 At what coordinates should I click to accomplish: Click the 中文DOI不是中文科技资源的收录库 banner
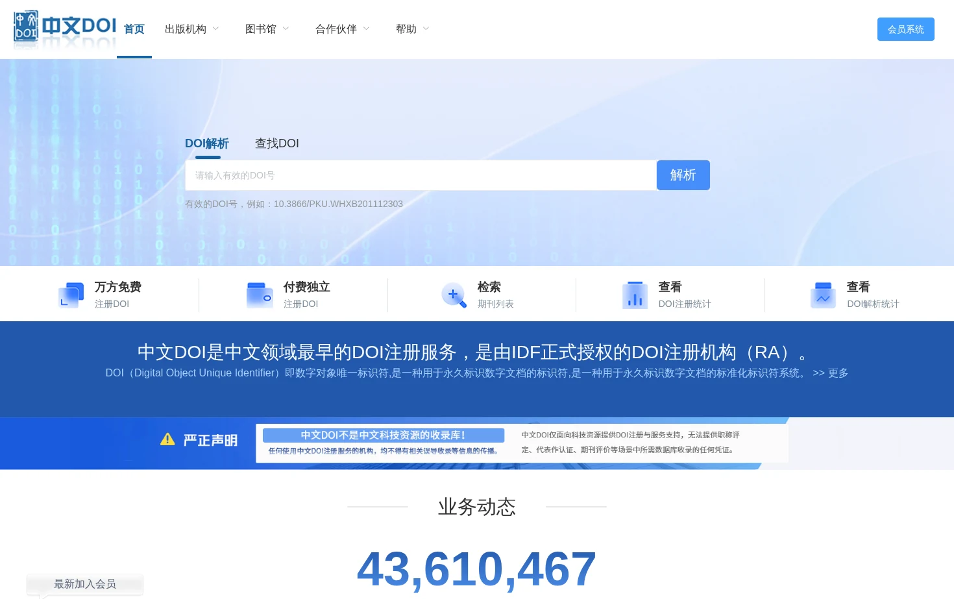pos(384,435)
